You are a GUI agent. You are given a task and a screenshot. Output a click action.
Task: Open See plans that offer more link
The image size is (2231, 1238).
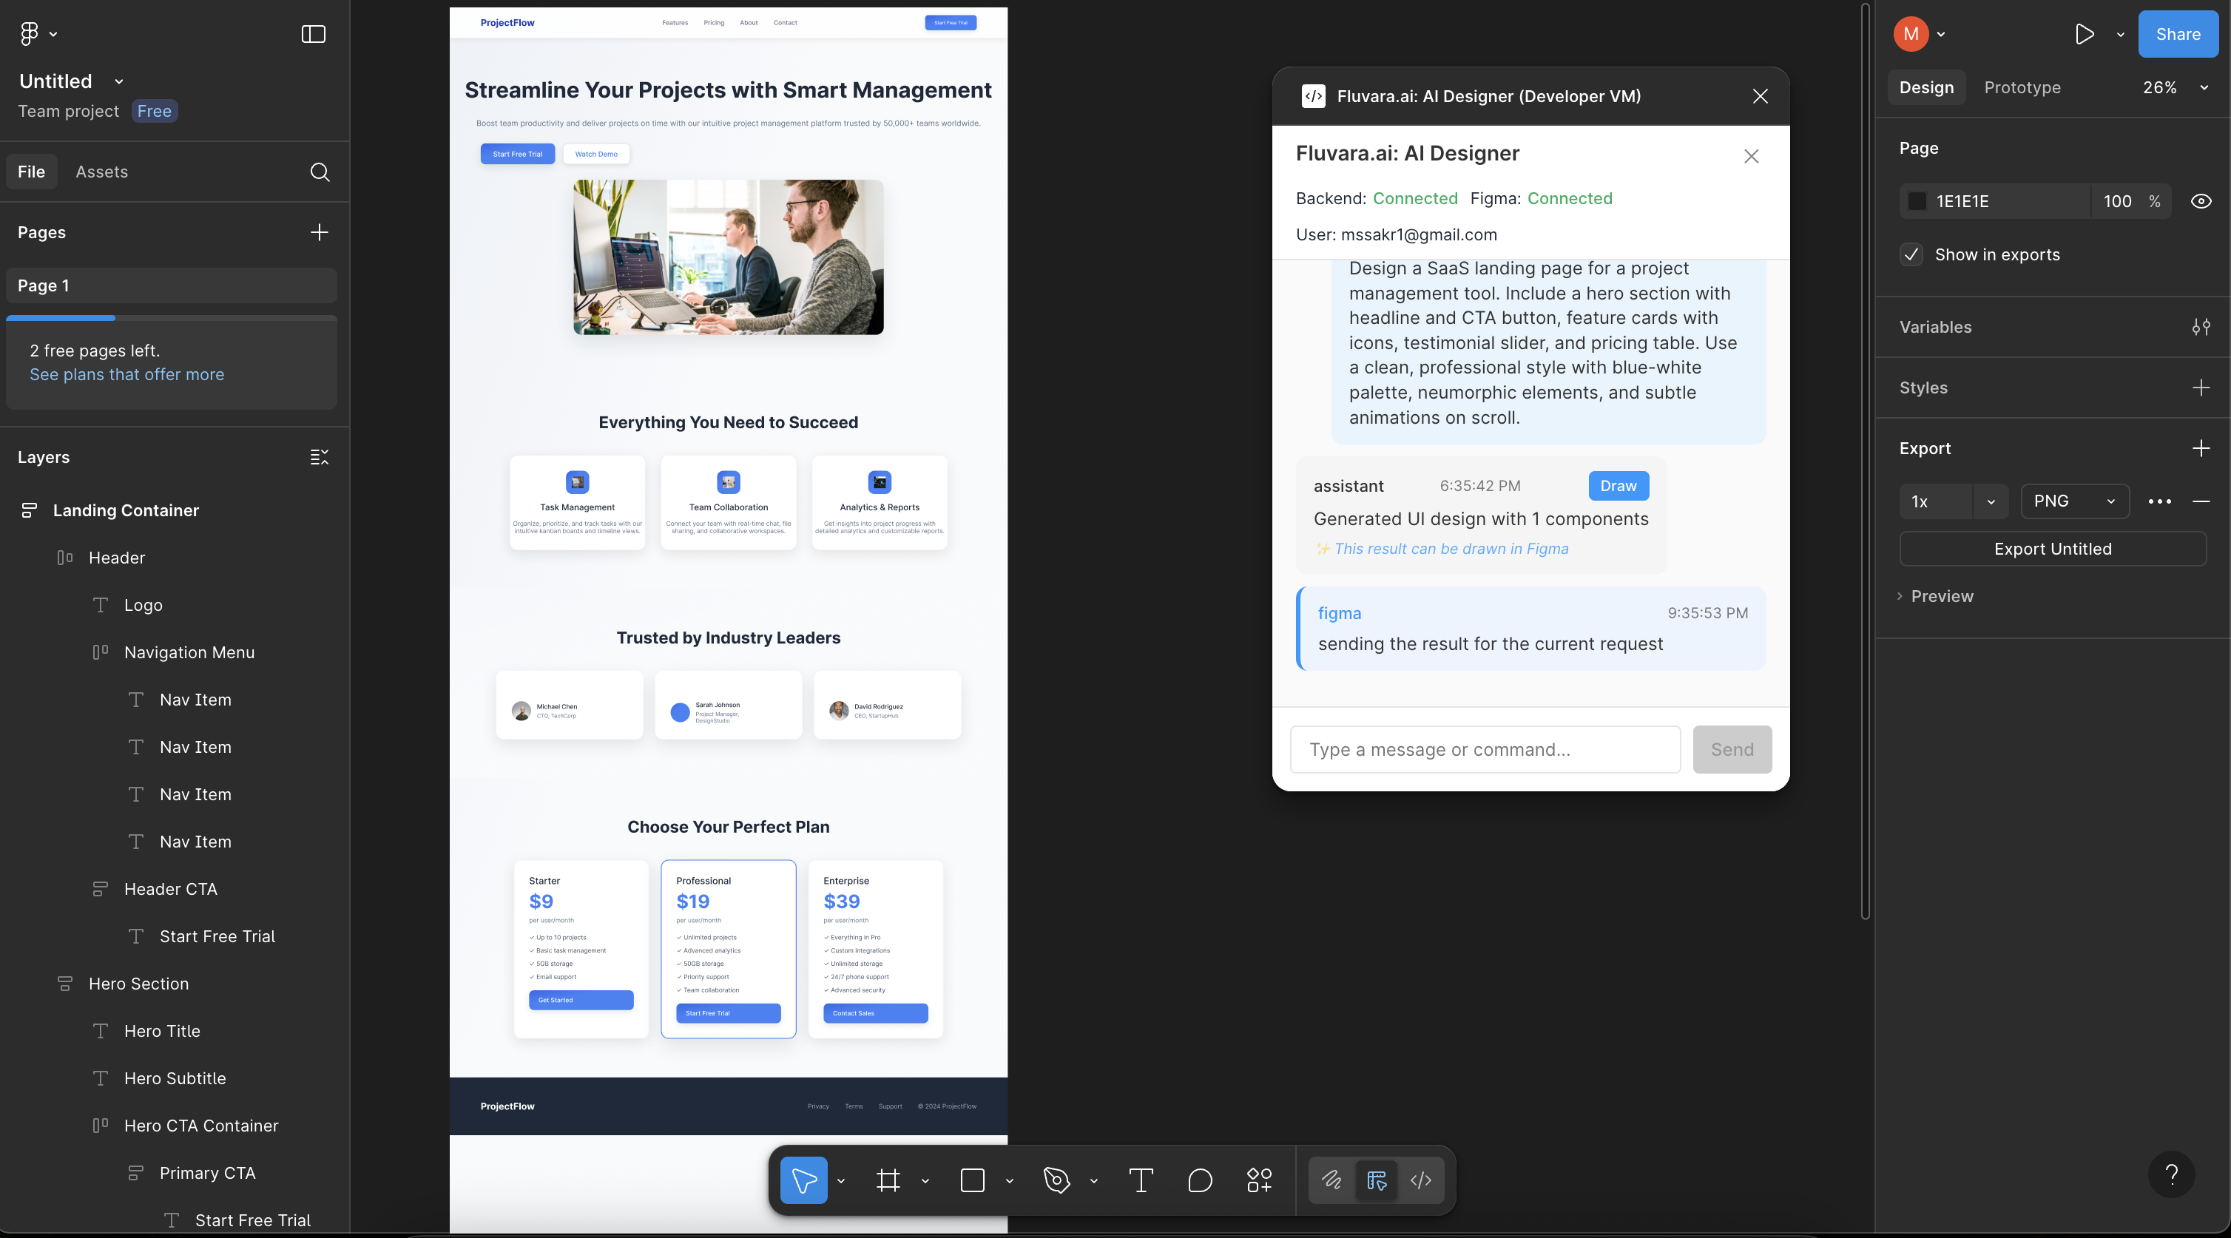126,375
